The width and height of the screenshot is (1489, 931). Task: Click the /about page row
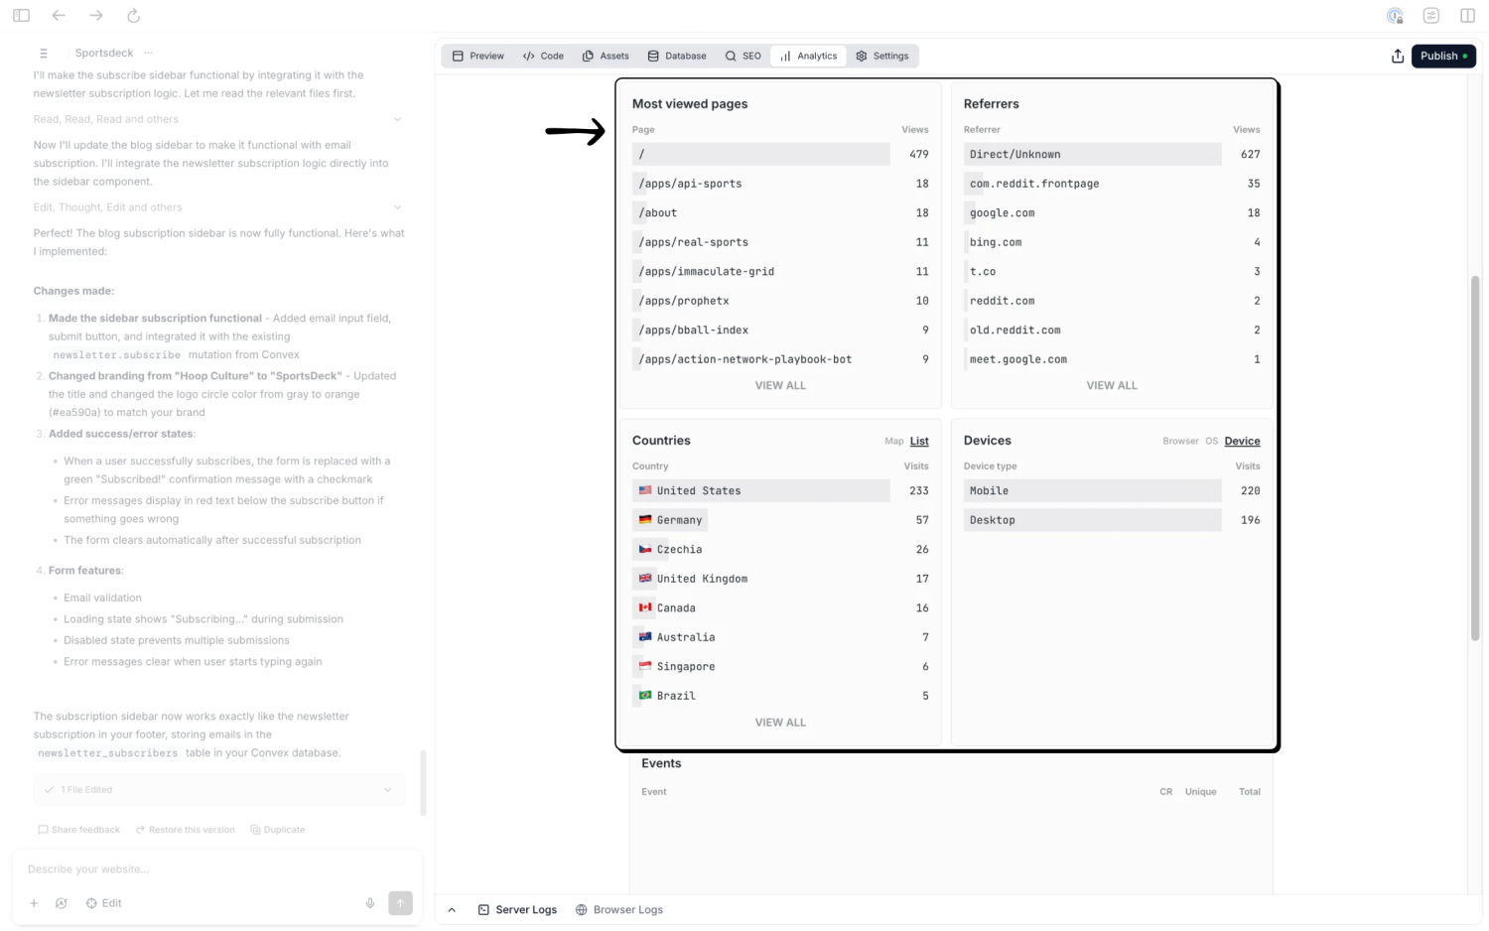[780, 212]
